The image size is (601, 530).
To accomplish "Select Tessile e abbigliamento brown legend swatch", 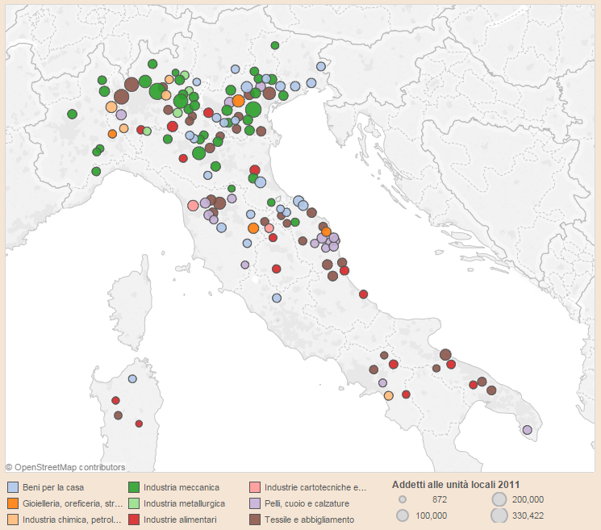I will click(x=255, y=520).
